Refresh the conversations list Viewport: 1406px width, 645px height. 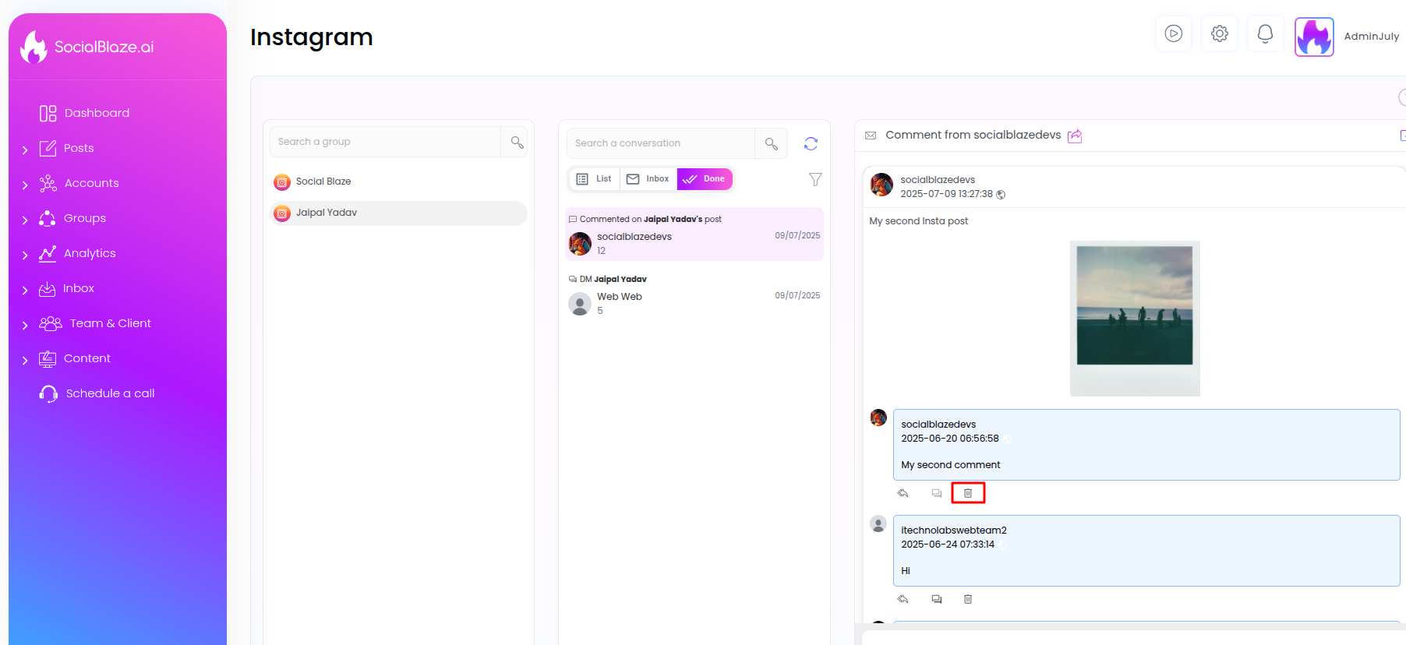pyautogui.click(x=811, y=143)
